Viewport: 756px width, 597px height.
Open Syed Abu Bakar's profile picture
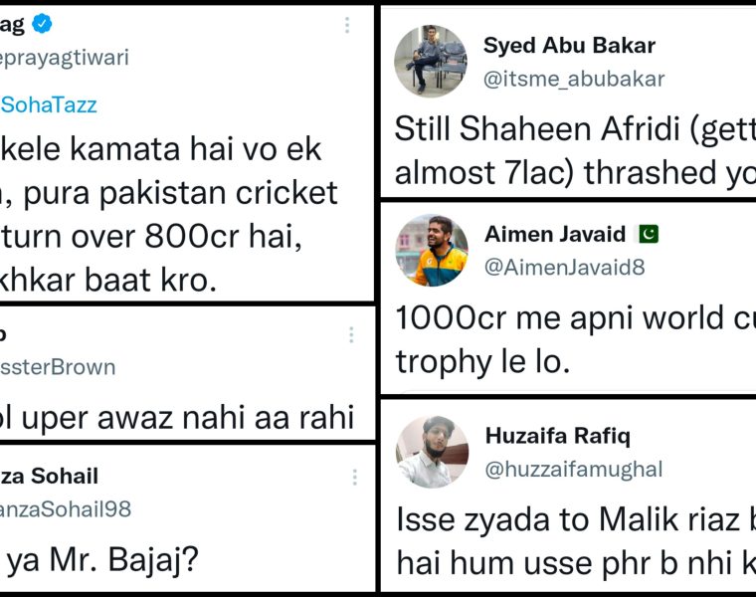pyautogui.click(x=431, y=61)
